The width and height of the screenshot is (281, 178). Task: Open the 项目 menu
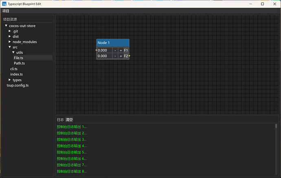click(6, 11)
